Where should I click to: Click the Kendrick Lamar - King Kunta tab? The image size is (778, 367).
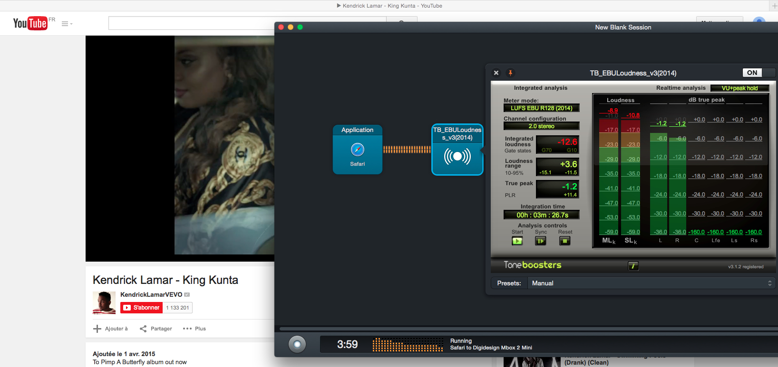(x=389, y=6)
